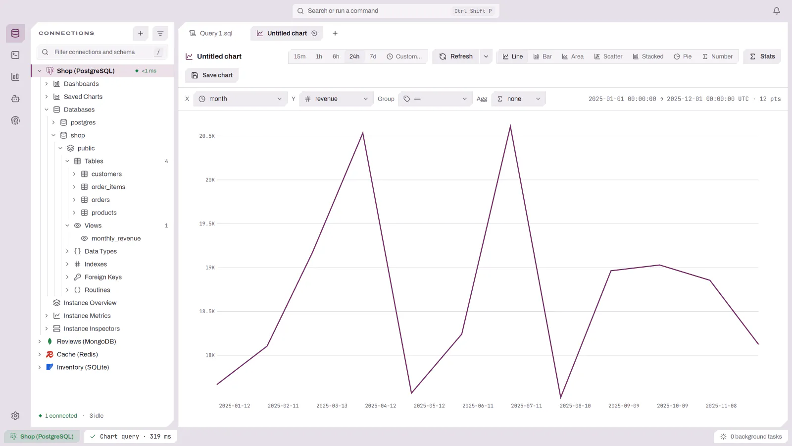Select the 7d time range
Viewport: 792px width, 446px height.
(373, 56)
